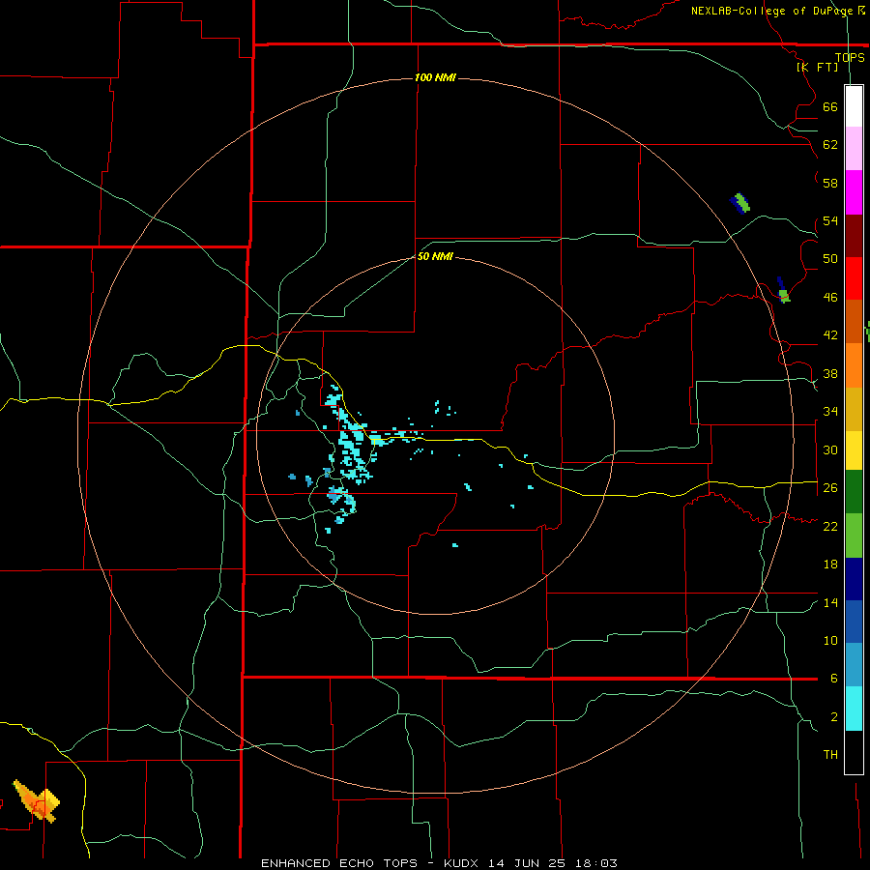This screenshot has height=870, width=870.
Task: Click the bright red legend swatch near 46
Action: tap(854, 278)
